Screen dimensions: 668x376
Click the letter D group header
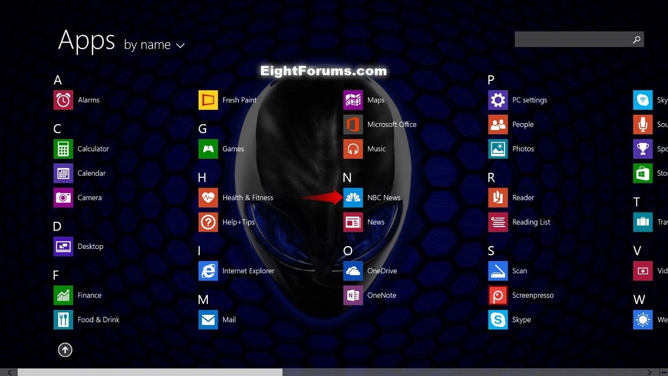(57, 226)
